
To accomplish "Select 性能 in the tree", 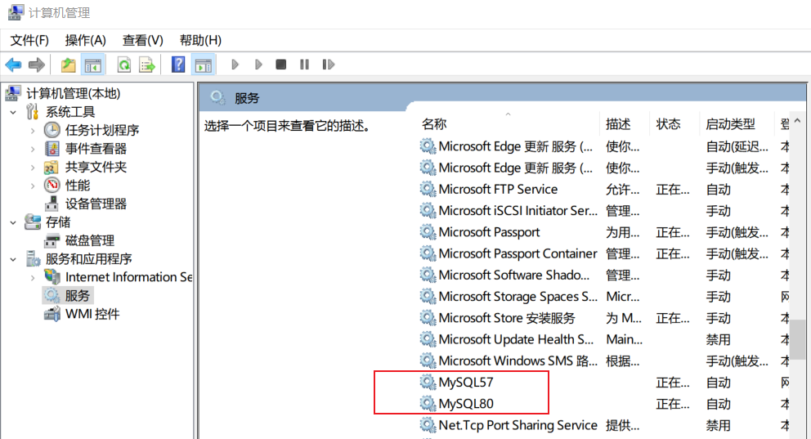I will tap(78, 185).
